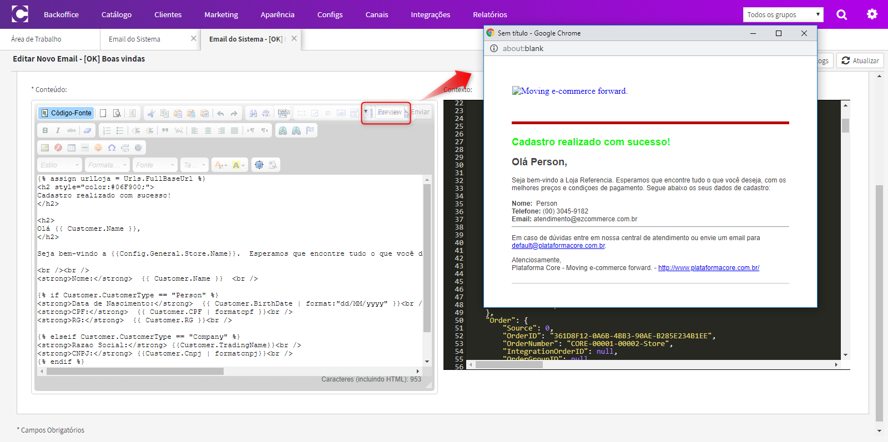Click the Paste icon
Viewport: 888px width, 442px height.
(x=178, y=113)
